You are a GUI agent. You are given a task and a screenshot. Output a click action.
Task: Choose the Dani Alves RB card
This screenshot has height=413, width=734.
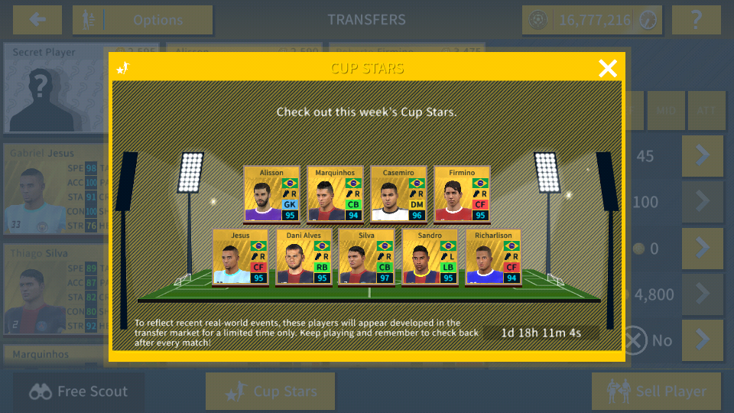(304, 257)
